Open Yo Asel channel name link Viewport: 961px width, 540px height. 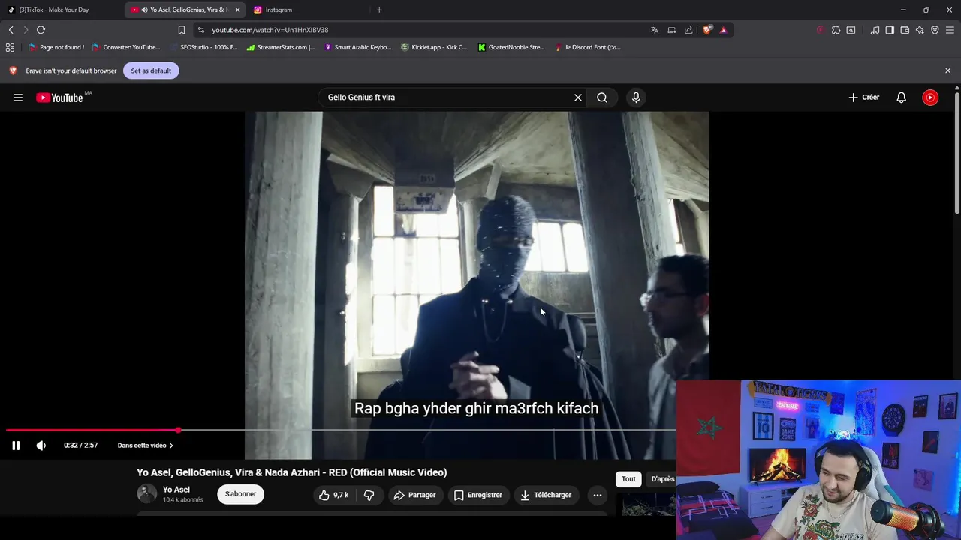(176, 490)
